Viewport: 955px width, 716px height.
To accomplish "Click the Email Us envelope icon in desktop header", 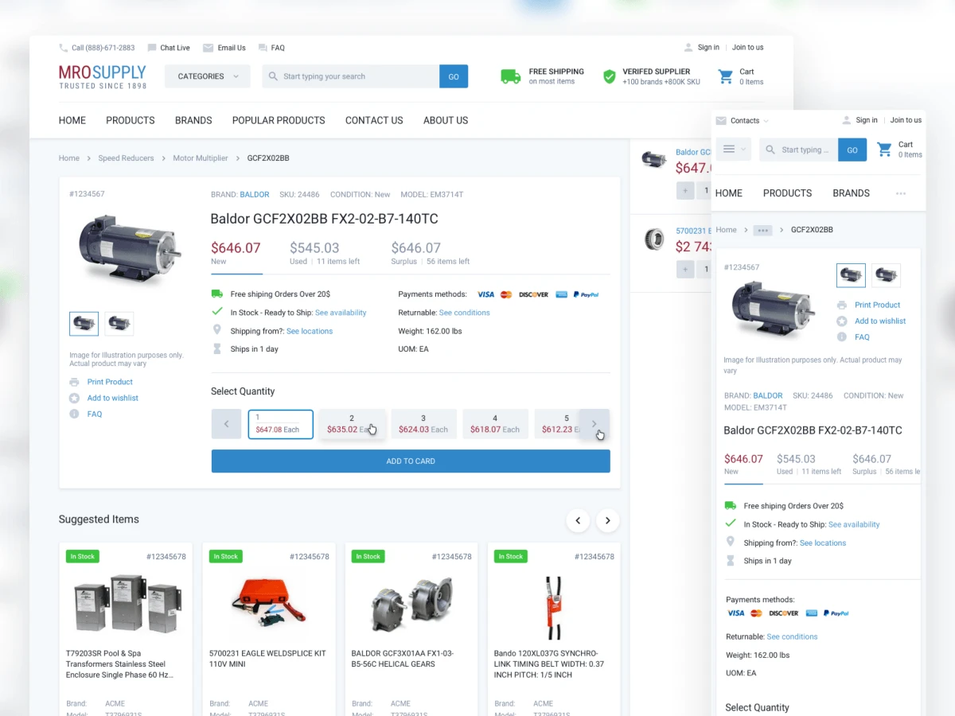I will coord(208,48).
